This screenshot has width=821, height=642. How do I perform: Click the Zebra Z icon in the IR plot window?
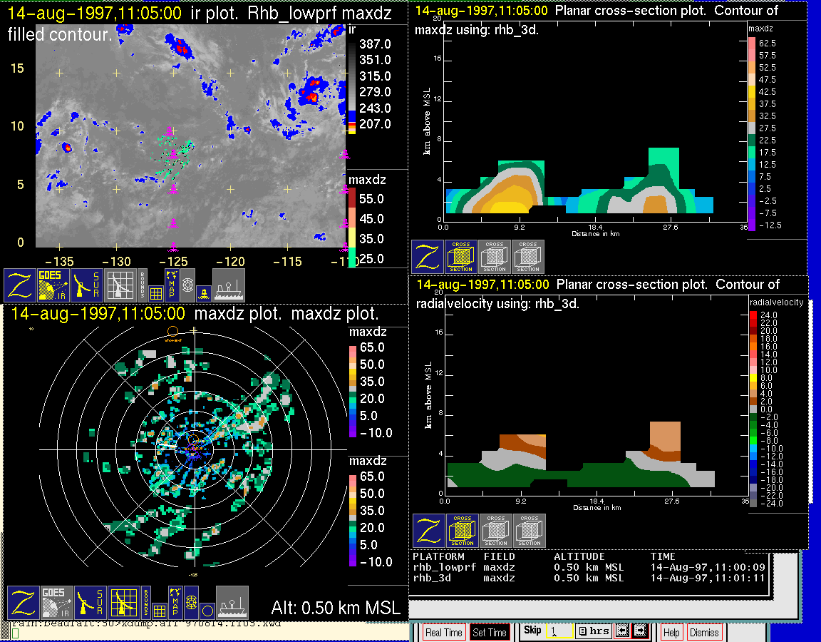(20, 285)
